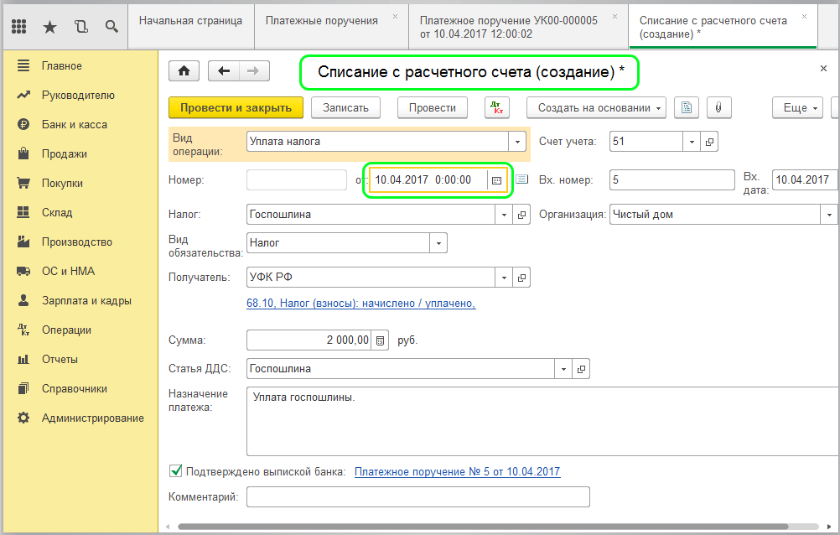Expand Организация dropdown arrow
This screenshot has height=535, width=840.
pos(829,215)
